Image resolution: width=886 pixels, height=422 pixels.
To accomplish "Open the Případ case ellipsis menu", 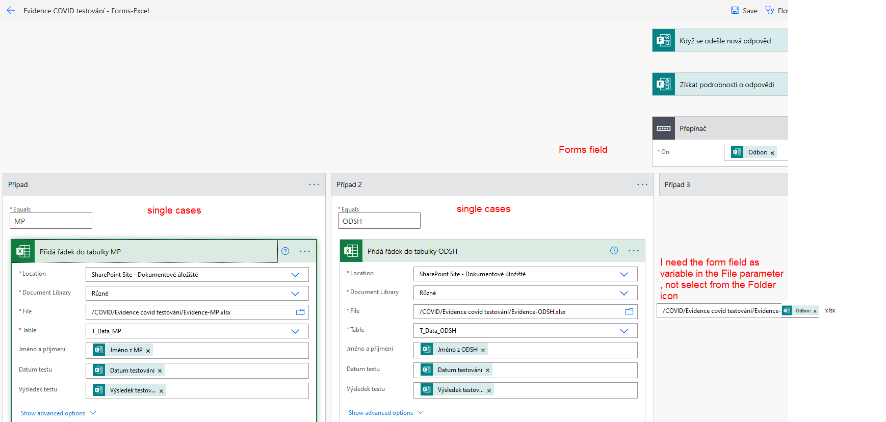I will pyautogui.click(x=314, y=184).
